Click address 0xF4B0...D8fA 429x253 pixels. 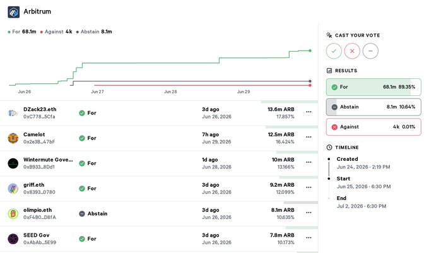[40, 218]
